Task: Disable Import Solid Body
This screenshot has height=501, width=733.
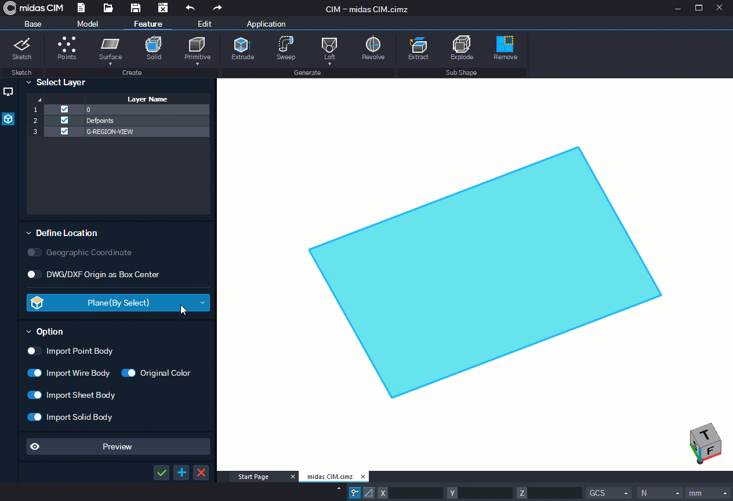Action: pos(35,417)
